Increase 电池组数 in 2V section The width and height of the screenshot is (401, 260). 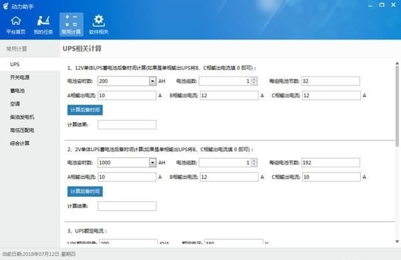254,161
